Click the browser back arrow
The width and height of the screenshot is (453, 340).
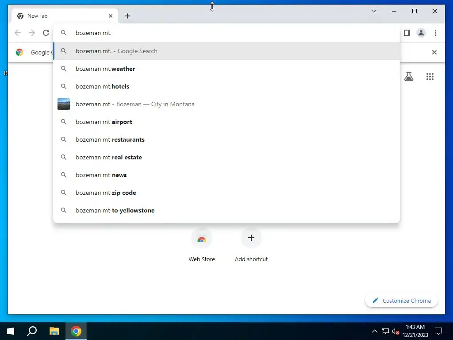click(x=18, y=33)
